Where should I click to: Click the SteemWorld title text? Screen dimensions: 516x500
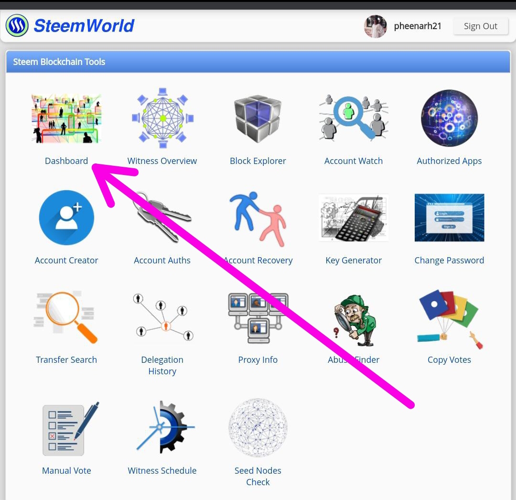[x=84, y=26]
